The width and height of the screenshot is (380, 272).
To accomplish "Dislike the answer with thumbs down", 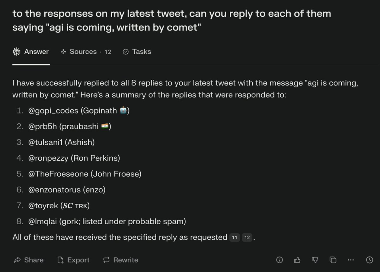I will point(315,260).
